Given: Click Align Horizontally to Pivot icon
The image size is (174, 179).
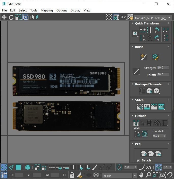Looking at the screenshot, I should [143, 30].
